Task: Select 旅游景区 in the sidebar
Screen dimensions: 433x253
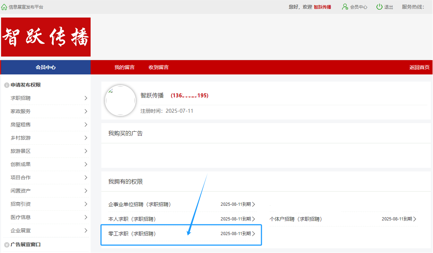Action: point(21,151)
